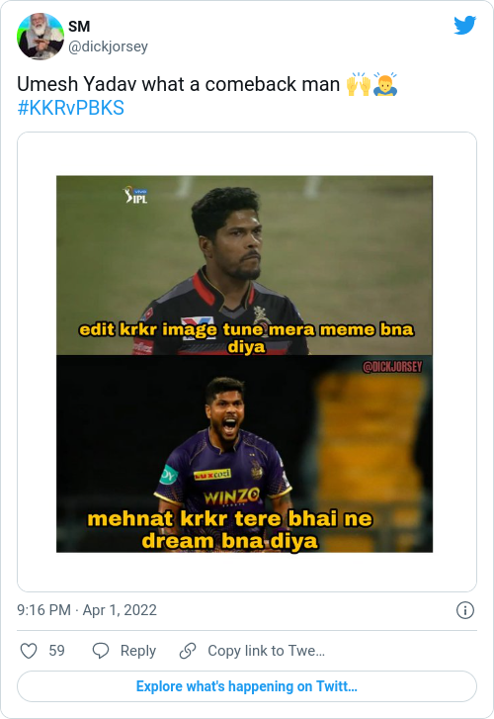Click the top meme panel with RCB jersey
The image size is (494, 719).
coord(245,265)
